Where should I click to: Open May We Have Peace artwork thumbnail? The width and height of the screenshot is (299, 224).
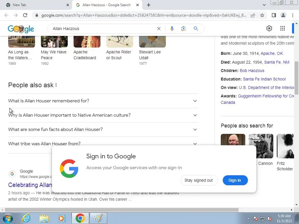54,41
